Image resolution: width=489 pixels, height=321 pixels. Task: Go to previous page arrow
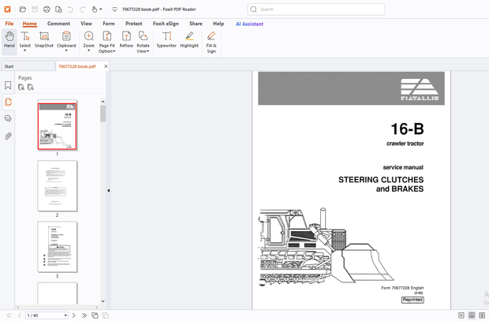20,315
